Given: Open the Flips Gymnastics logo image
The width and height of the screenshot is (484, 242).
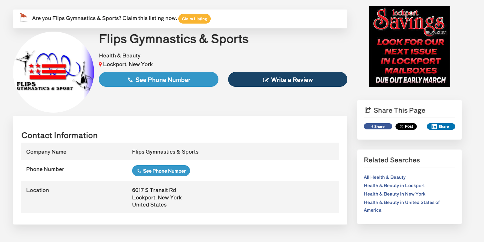Looking at the screenshot, I should 53,72.
